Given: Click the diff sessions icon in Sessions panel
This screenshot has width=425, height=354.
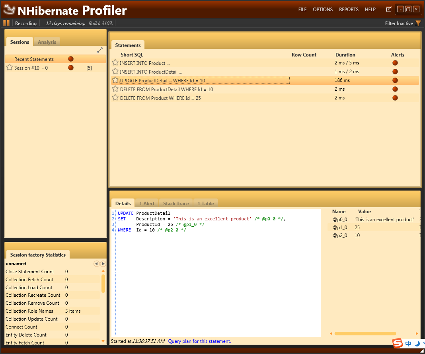Looking at the screenshot, I should (100, 50).
